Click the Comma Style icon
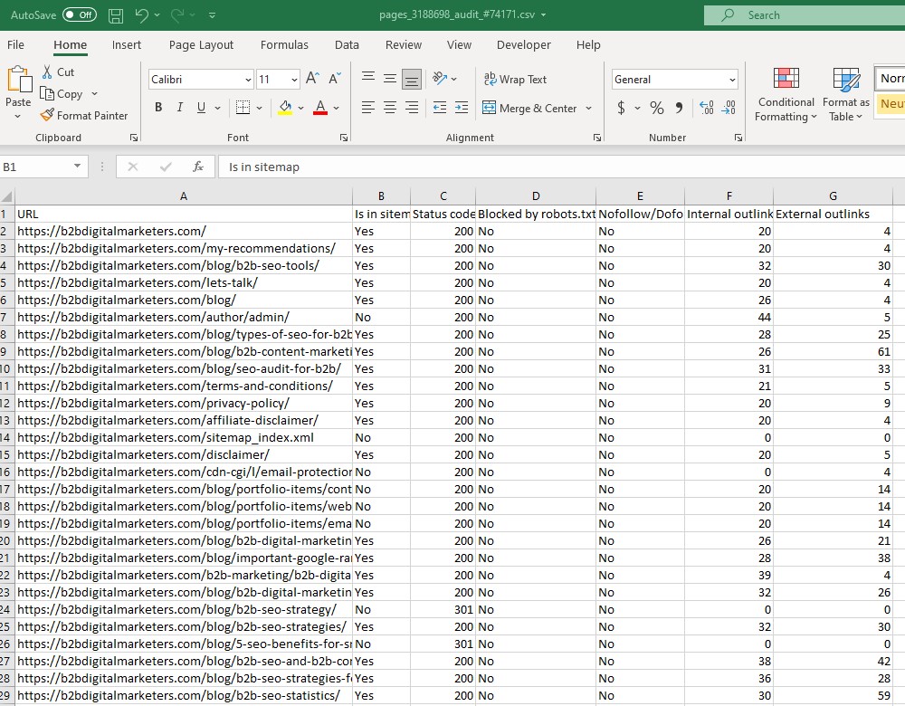Image resolution: width=905 pixels, height=706 pixels. (x=679, y=108)
